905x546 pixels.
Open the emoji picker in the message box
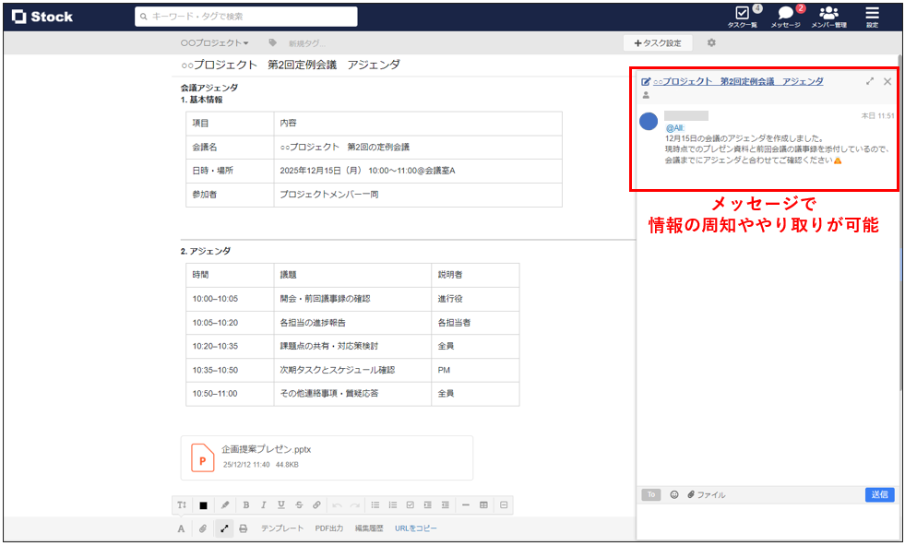[x=673, y=494]
